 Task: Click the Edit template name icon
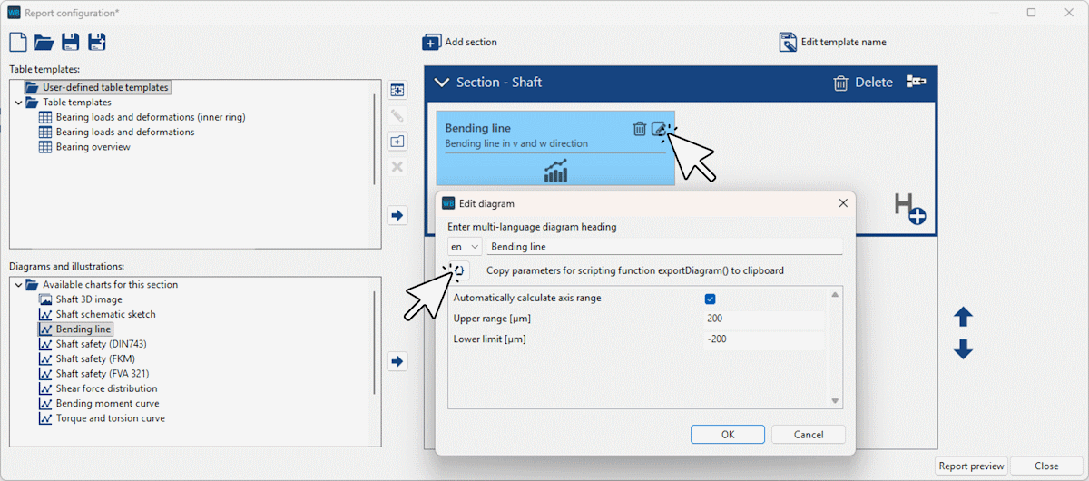[x=788, y=42]
